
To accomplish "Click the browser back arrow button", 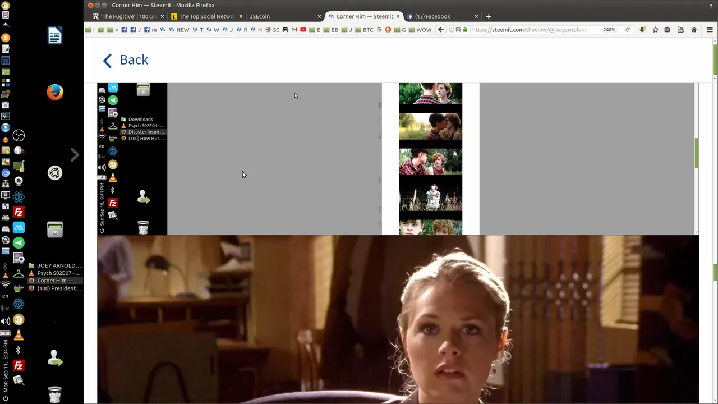I will pos(441,30).
